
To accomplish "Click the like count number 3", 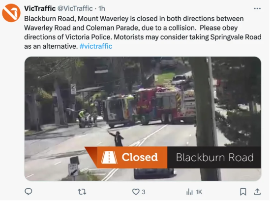I will [144, 192].
